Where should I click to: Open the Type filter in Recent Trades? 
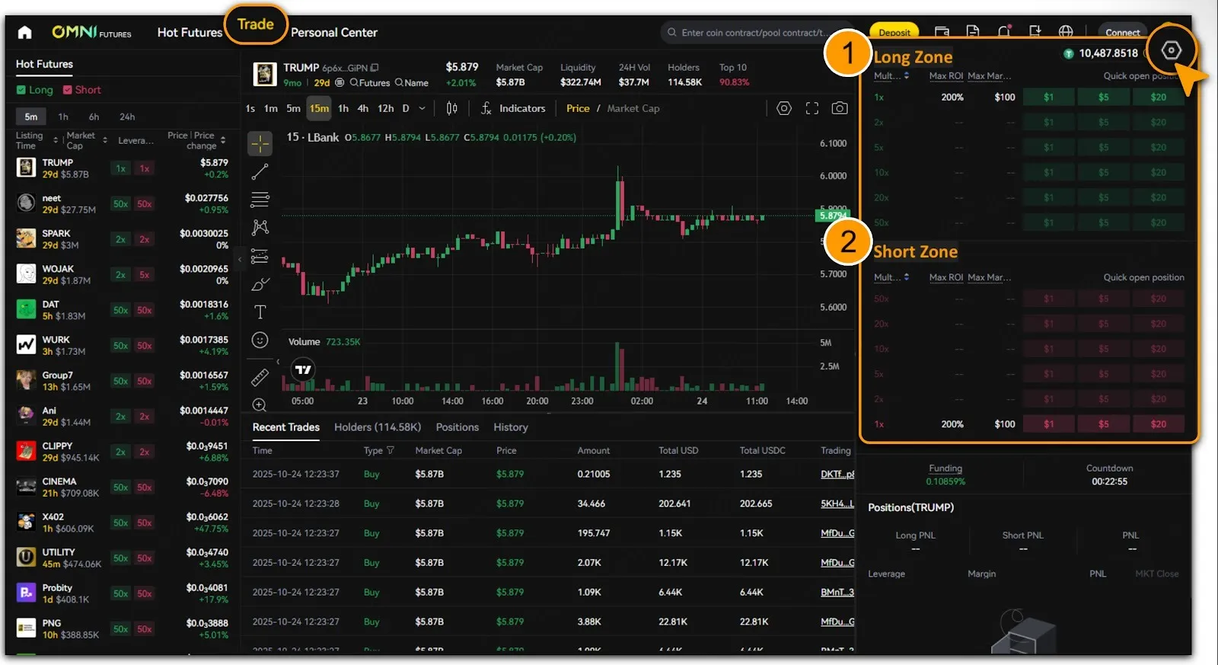point(390,450)
